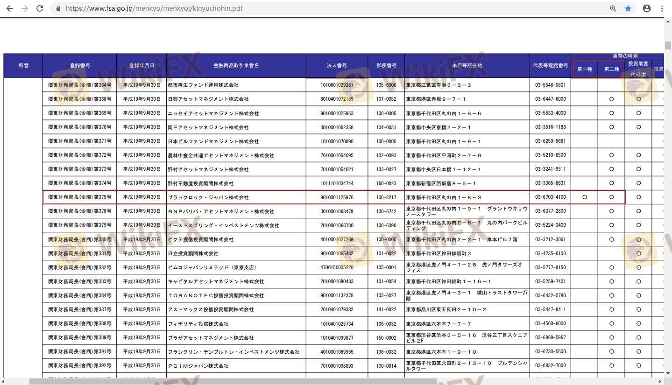Image resolution: width=672 pixels, height=385 pixels.
Task: Click the 第二種 column header
Action: (611, 69)
